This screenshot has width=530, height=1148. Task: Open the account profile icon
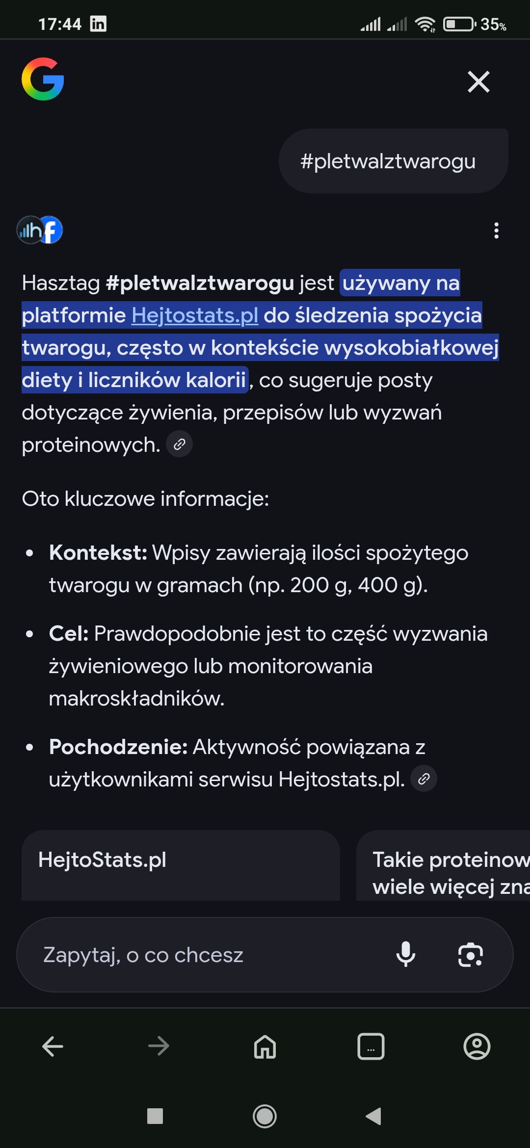tap(477, 1046)
